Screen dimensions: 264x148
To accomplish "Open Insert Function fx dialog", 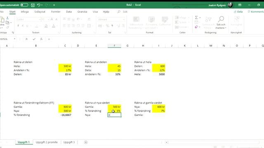I will (41, 39).
